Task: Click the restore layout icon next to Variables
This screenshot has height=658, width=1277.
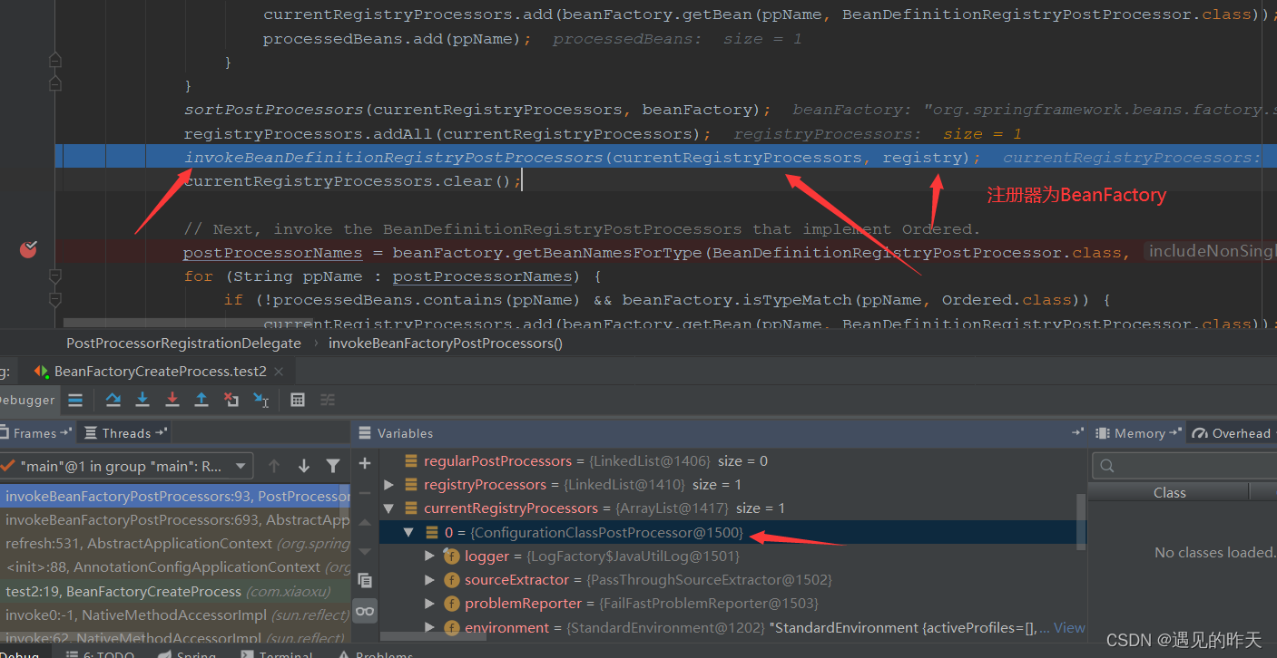Action: [1078, 433]
